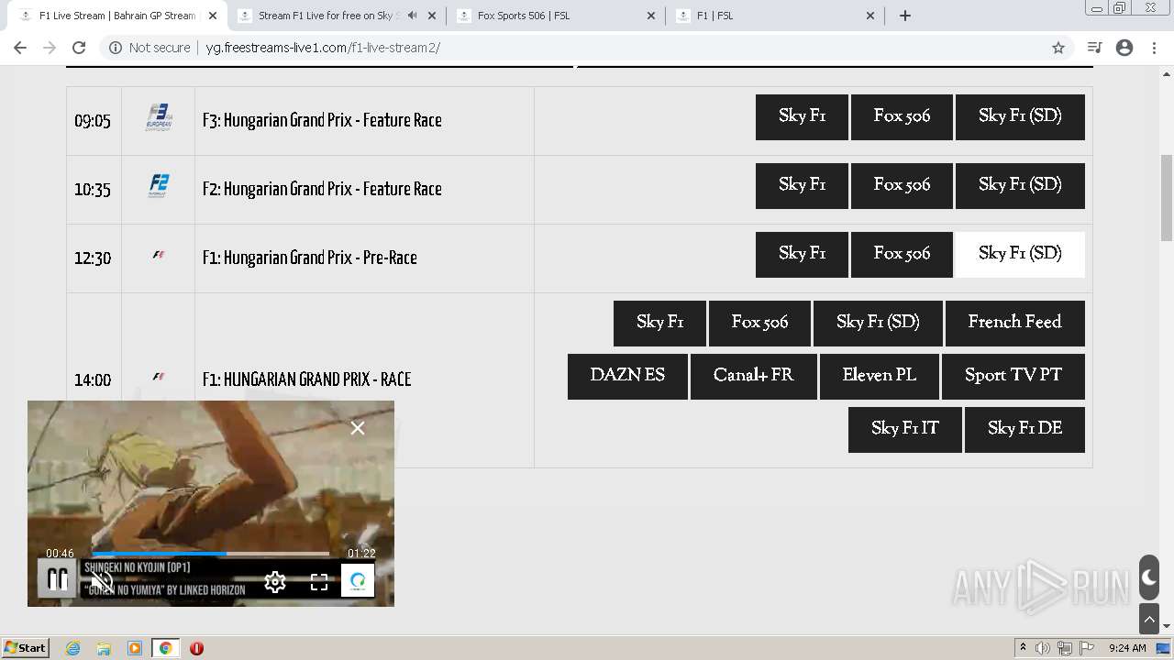The width and height of the screenshot is (1174, 660).
Task: Open Fox 506 stream for F2 Feature Race
Action: pyautogui.click(x=902, y=185)
